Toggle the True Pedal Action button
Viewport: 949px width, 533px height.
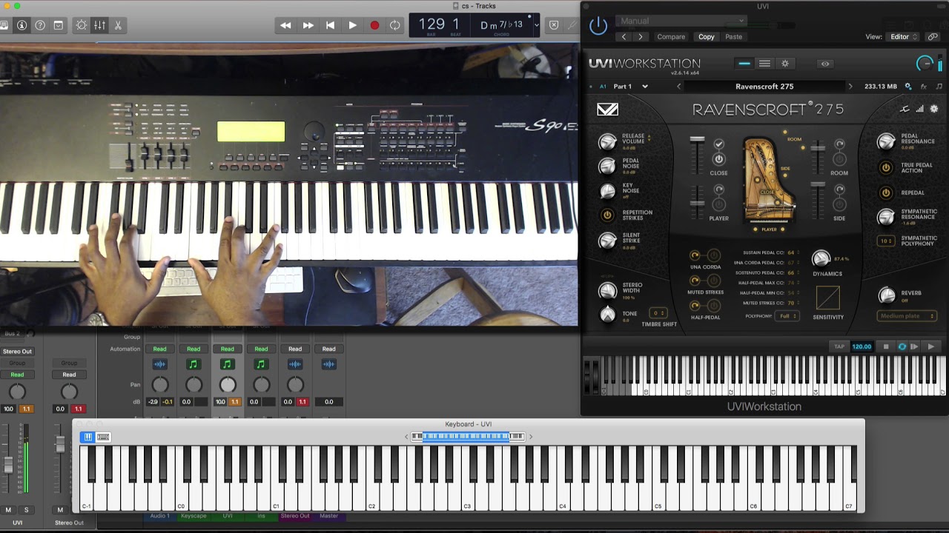pos(886,167)
